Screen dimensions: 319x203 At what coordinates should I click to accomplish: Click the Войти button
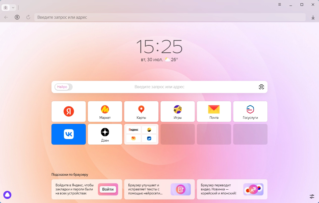(x=108, y=189)
